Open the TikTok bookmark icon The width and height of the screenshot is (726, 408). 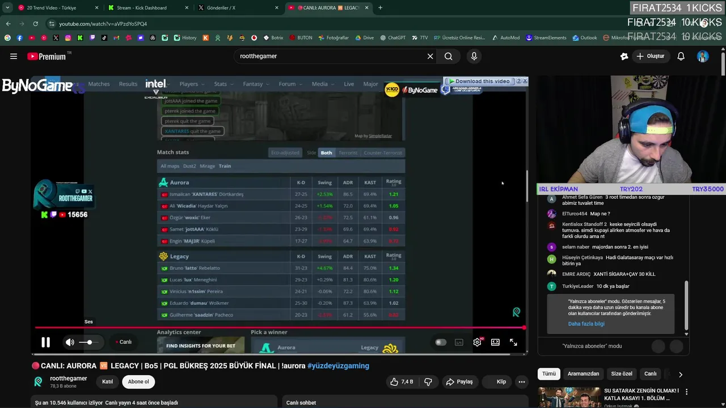(x=104, y=38)
